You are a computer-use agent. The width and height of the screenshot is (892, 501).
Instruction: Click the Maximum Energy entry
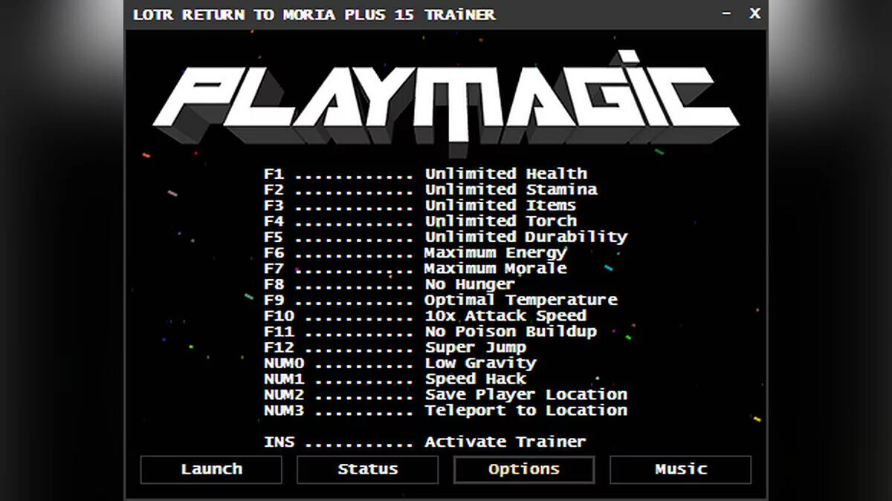[x=495, y=253]
